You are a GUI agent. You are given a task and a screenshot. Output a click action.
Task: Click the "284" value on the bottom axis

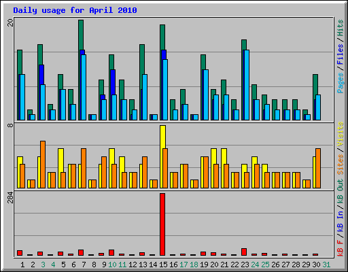coord(10,197)
